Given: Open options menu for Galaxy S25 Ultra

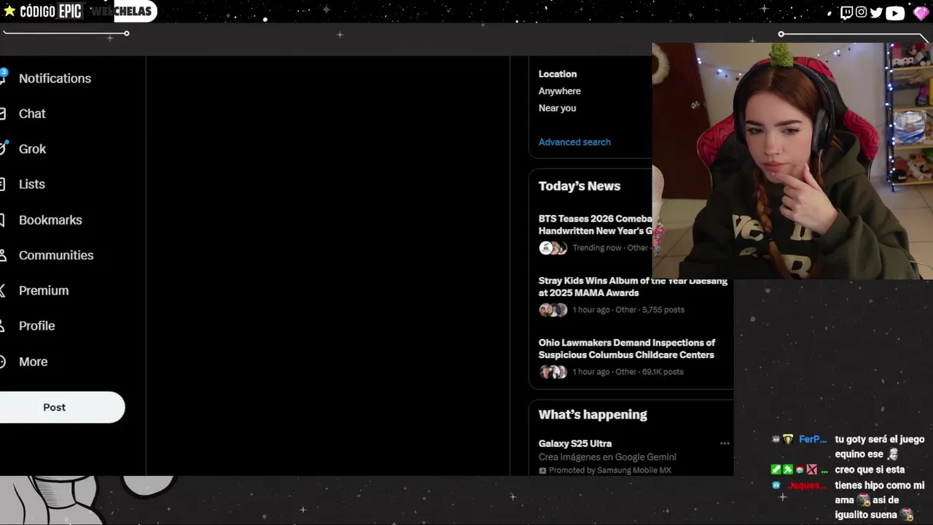Looking at the screenshot, I should [725, 443].
